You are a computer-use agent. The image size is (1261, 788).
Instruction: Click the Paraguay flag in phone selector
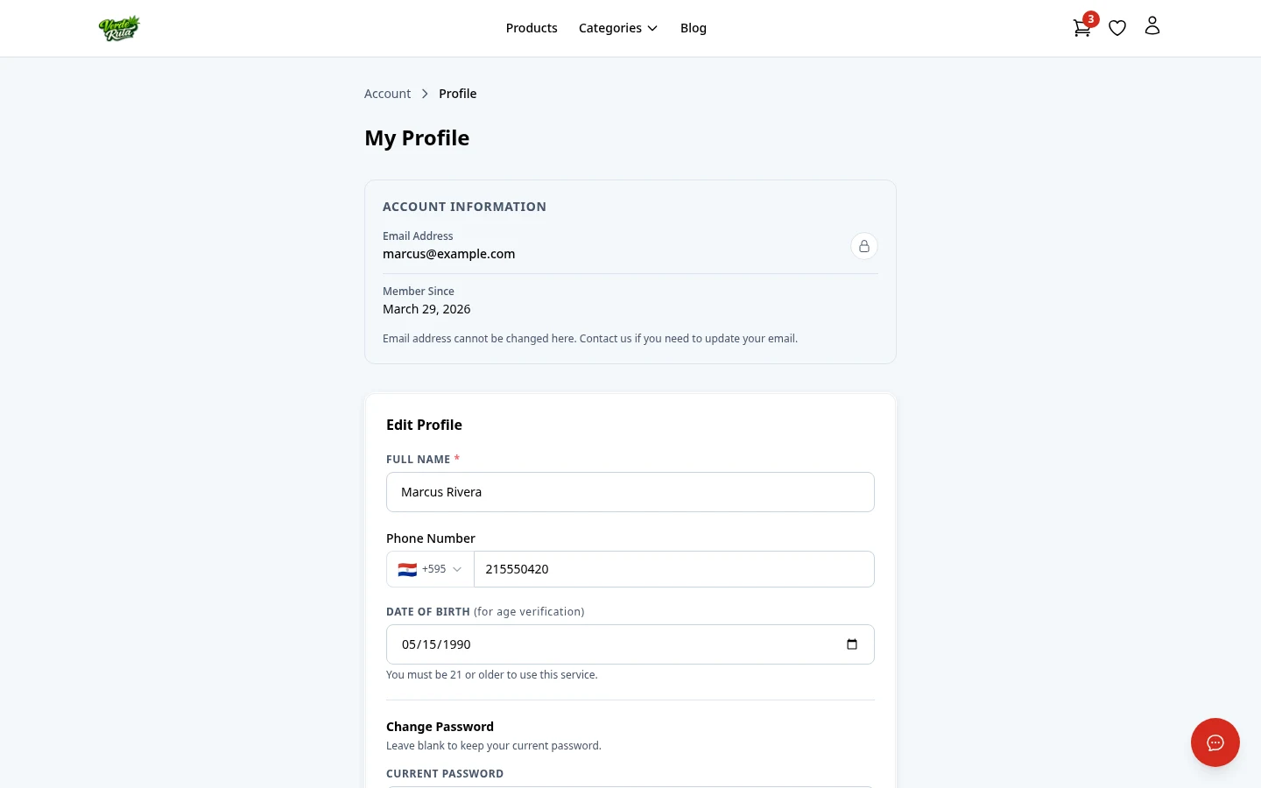tap(408, 569)
